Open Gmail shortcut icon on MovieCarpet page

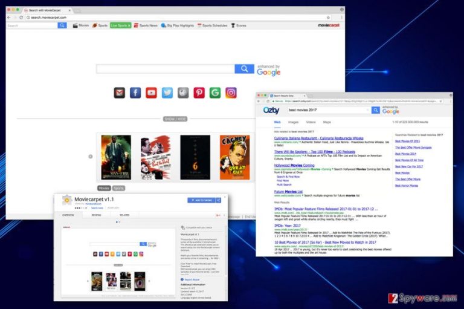click(x=119, y=93)
